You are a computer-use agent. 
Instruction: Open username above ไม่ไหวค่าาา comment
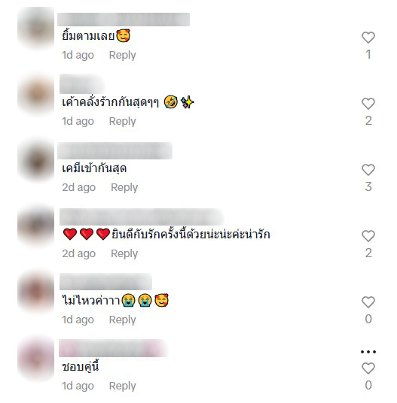105,282
